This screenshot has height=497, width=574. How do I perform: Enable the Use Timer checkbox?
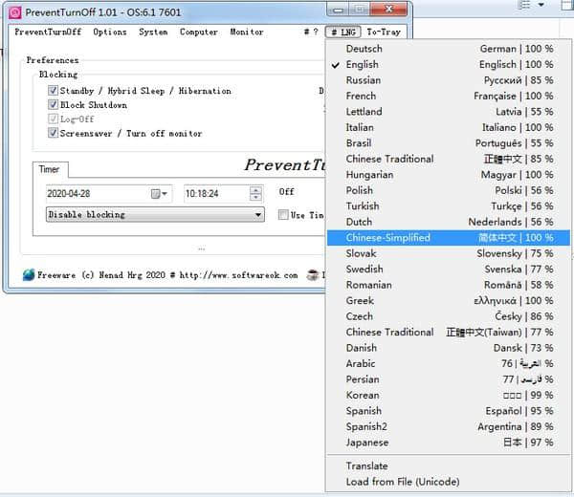pyautogui.click(x=283, y=215)
